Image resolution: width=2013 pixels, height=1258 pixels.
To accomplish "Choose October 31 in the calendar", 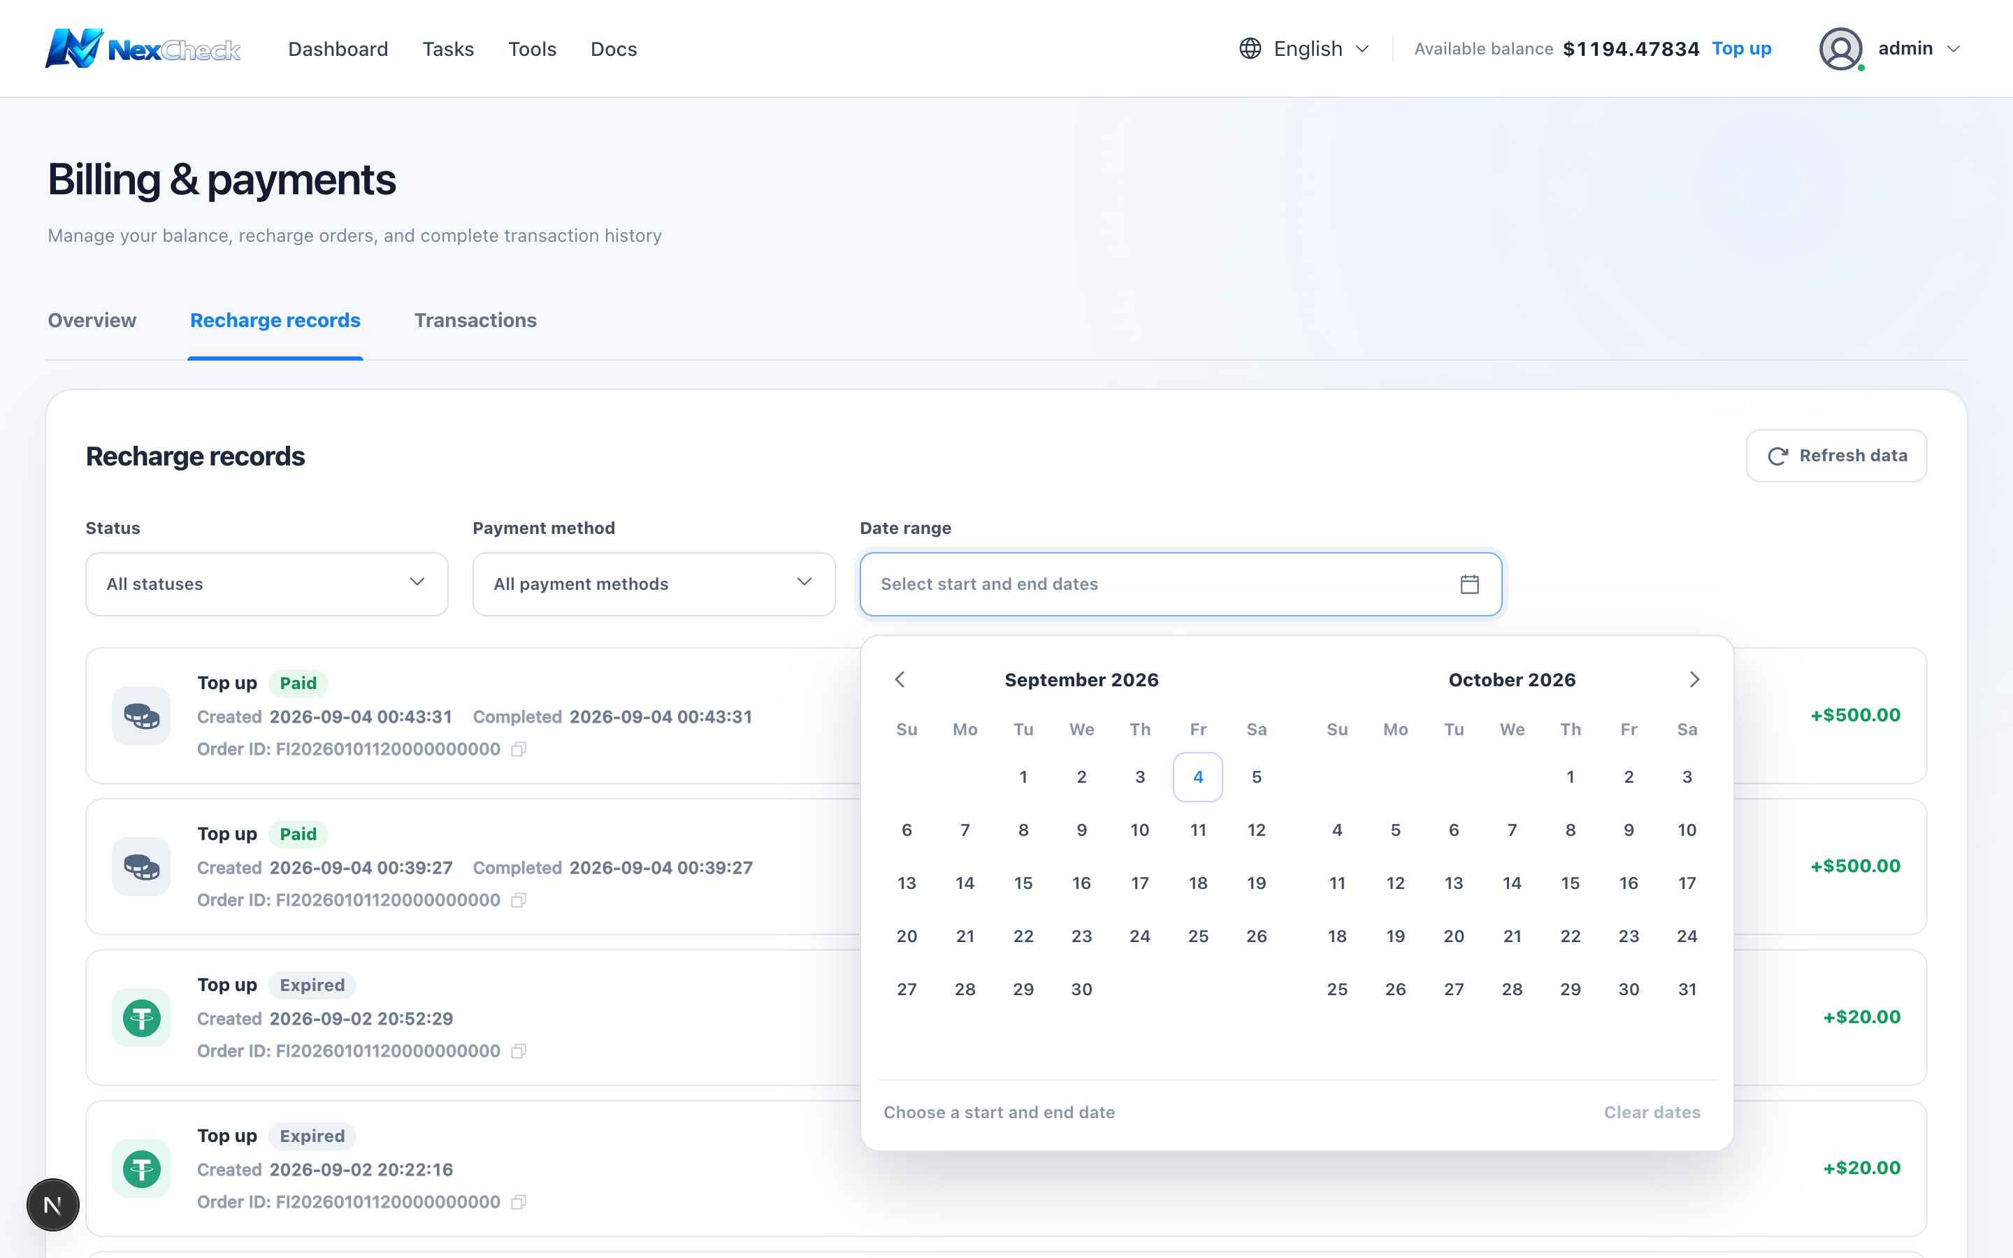I will pyautogui.click(x=1687, y=990).
